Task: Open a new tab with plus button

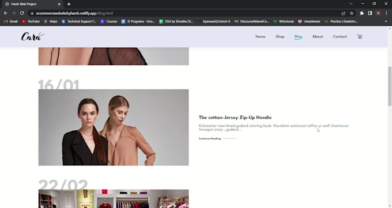Action: click(x=69, y=4)
